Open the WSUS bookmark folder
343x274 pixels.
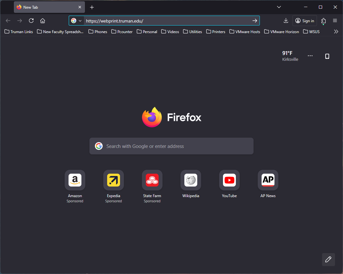tap(311, 32)
